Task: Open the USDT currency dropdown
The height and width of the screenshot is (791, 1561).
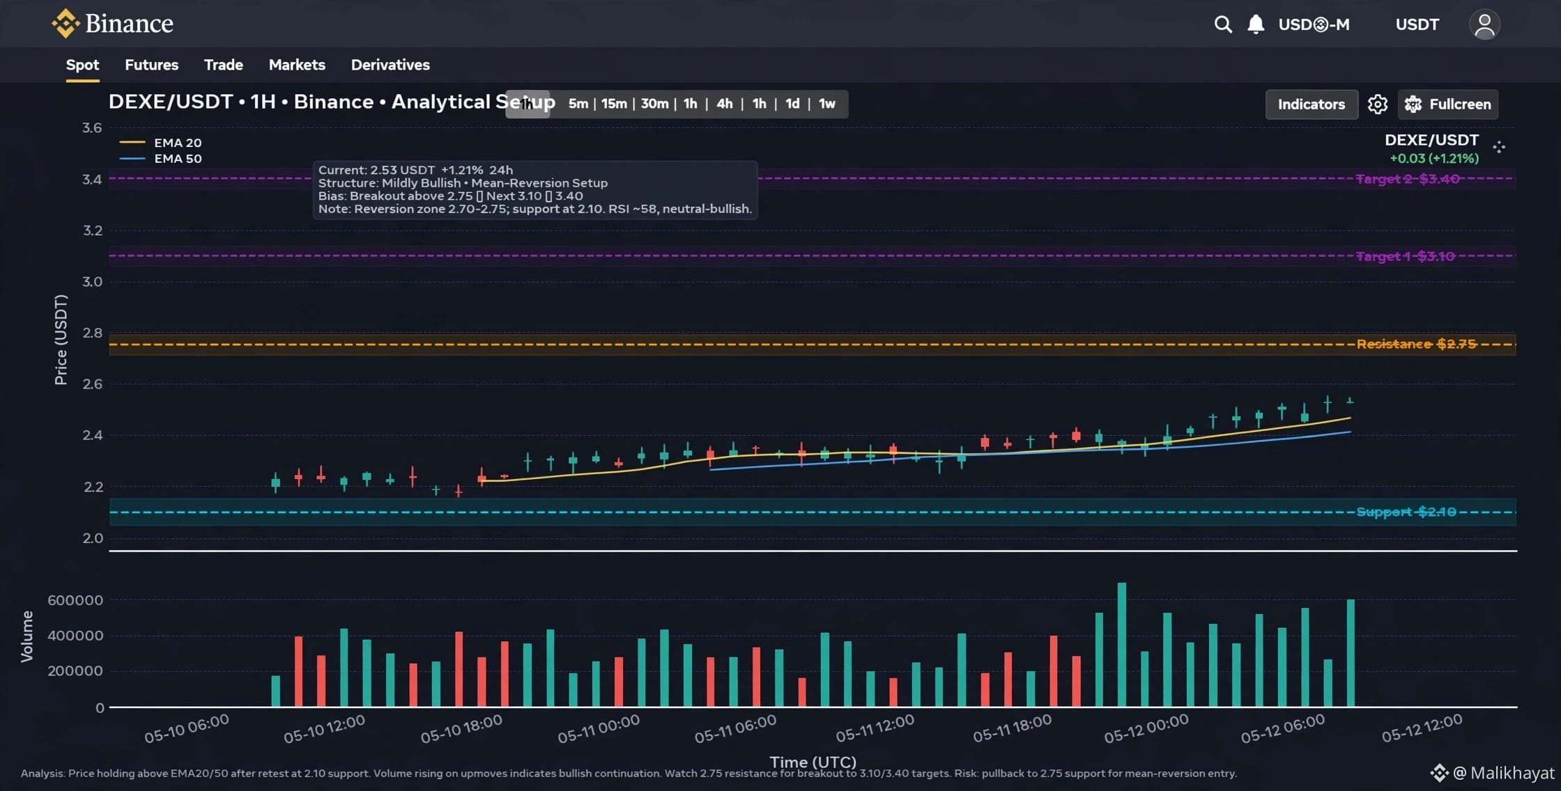Action: point(1417,24)
